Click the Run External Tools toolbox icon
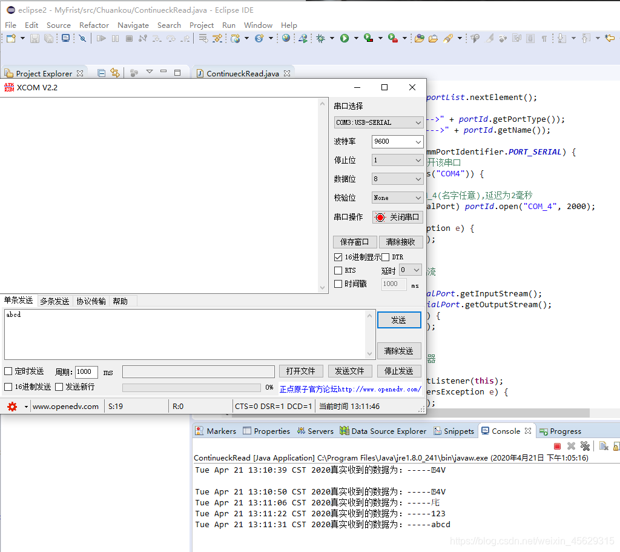The width and height of the screenshot is (620, 552). (x=392, y=38)
